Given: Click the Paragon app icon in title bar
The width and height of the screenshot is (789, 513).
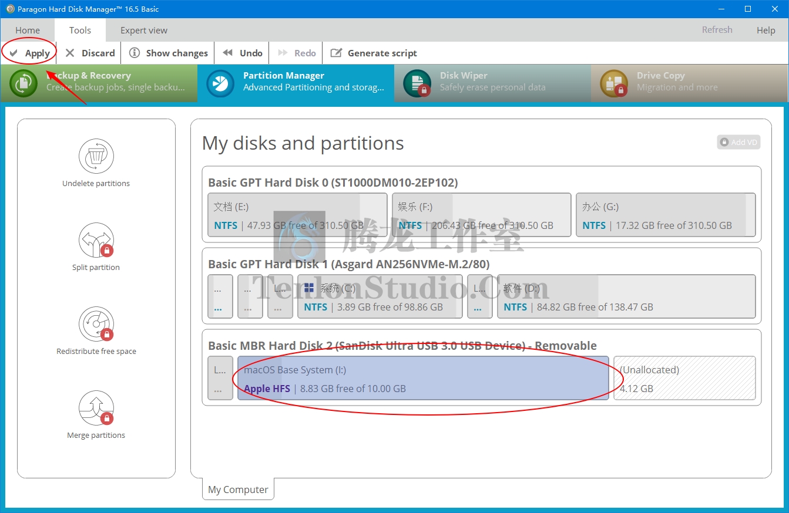Looking at the screenshot, I should [x=10, y=9].
